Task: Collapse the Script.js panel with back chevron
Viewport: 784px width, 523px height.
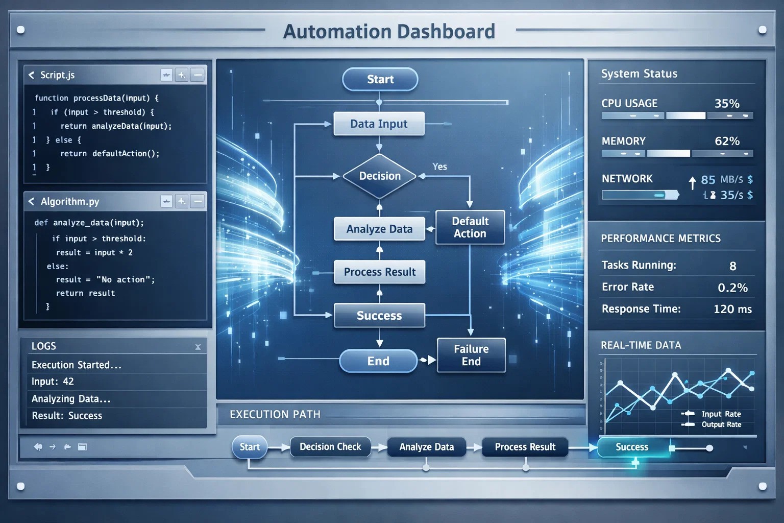Action: pos(32,75)
